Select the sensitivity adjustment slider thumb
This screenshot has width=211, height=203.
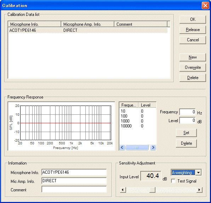tap(152, 190)
